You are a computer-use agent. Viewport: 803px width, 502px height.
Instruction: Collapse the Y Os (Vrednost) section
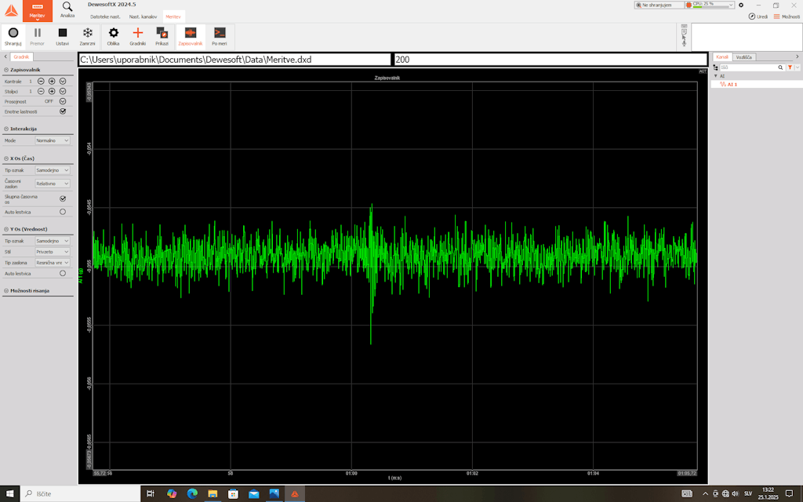pos(6,230)
